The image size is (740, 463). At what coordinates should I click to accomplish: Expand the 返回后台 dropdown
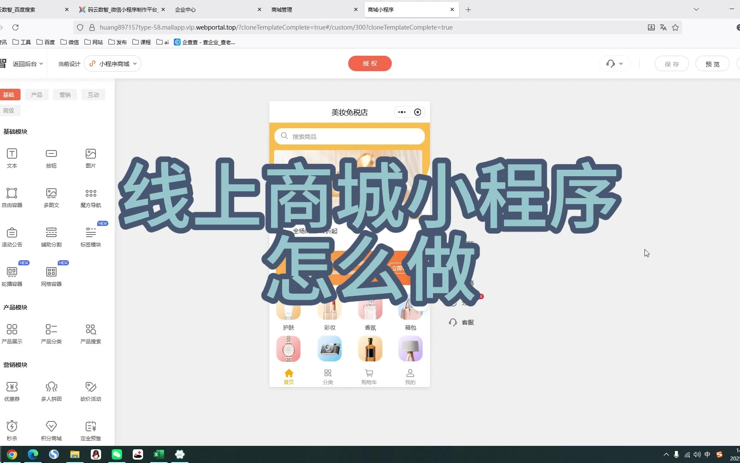(27, 64)
